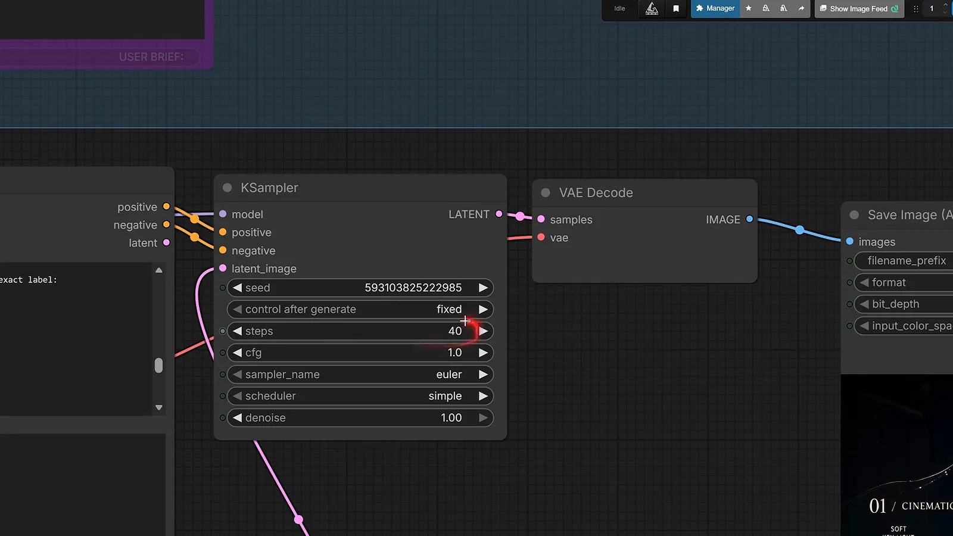Click the cfg value 1.0

(x=454, y=353)
